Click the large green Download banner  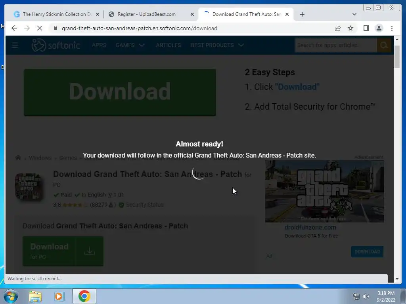pos(120,92)
